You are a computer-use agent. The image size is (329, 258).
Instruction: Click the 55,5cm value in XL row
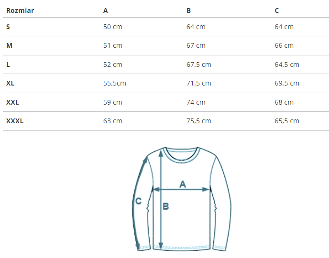click(x=115, y=83)
